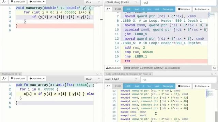Click Save/Load in the C++ editor
Screen dimensions: 218x122
click(x=18, y=2)
